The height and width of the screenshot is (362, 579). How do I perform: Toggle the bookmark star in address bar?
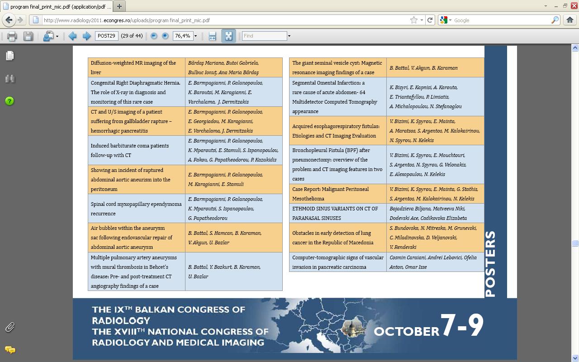tap(413, 20)
